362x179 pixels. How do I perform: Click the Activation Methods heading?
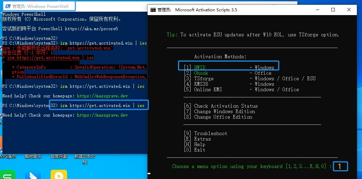220,57
